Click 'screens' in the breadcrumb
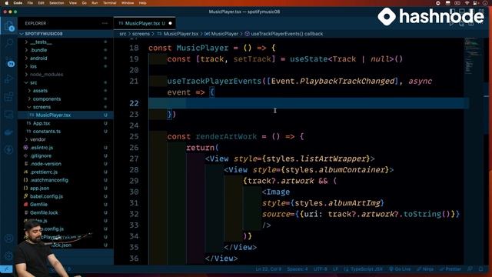492x277 pixels. 141,34
